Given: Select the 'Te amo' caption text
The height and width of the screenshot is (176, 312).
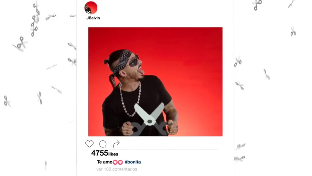Looking at the screenshot, I should (x=105, y=162).
